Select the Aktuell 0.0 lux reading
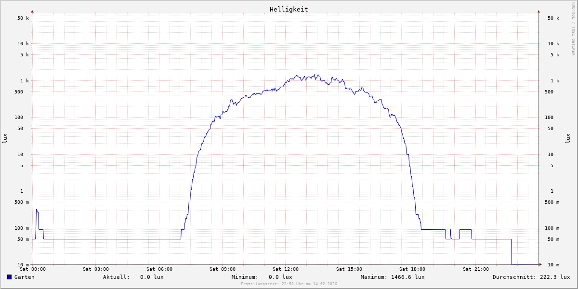 (x=133, y=277)
